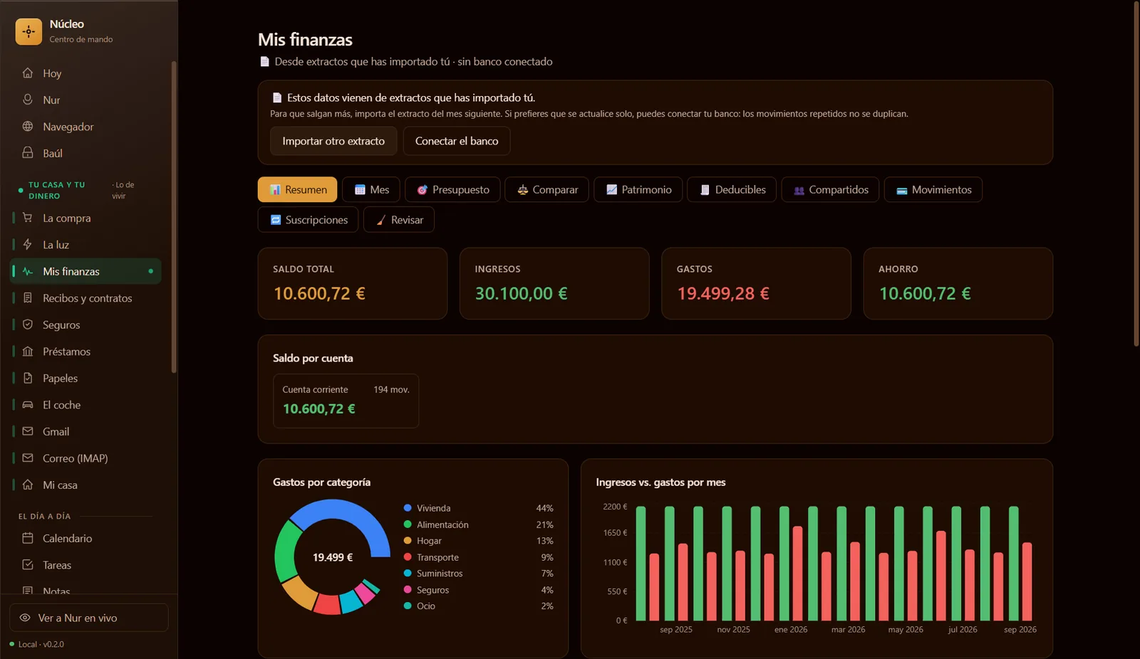Screen dimensions: 1140x659
Task: Click the Alimentación green legend dot
Action: click(x=408, y=524)
